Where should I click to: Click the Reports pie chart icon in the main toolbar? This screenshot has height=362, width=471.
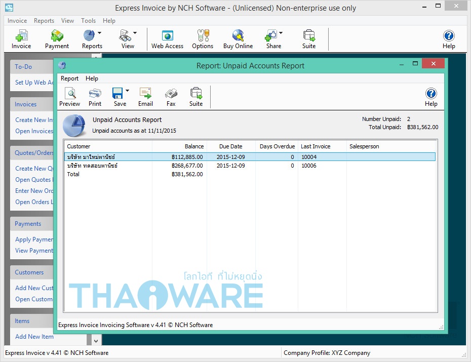point(89,35)
